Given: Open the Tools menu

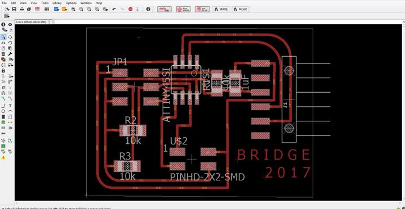Looking at the screenshot, I should point(45,3).
